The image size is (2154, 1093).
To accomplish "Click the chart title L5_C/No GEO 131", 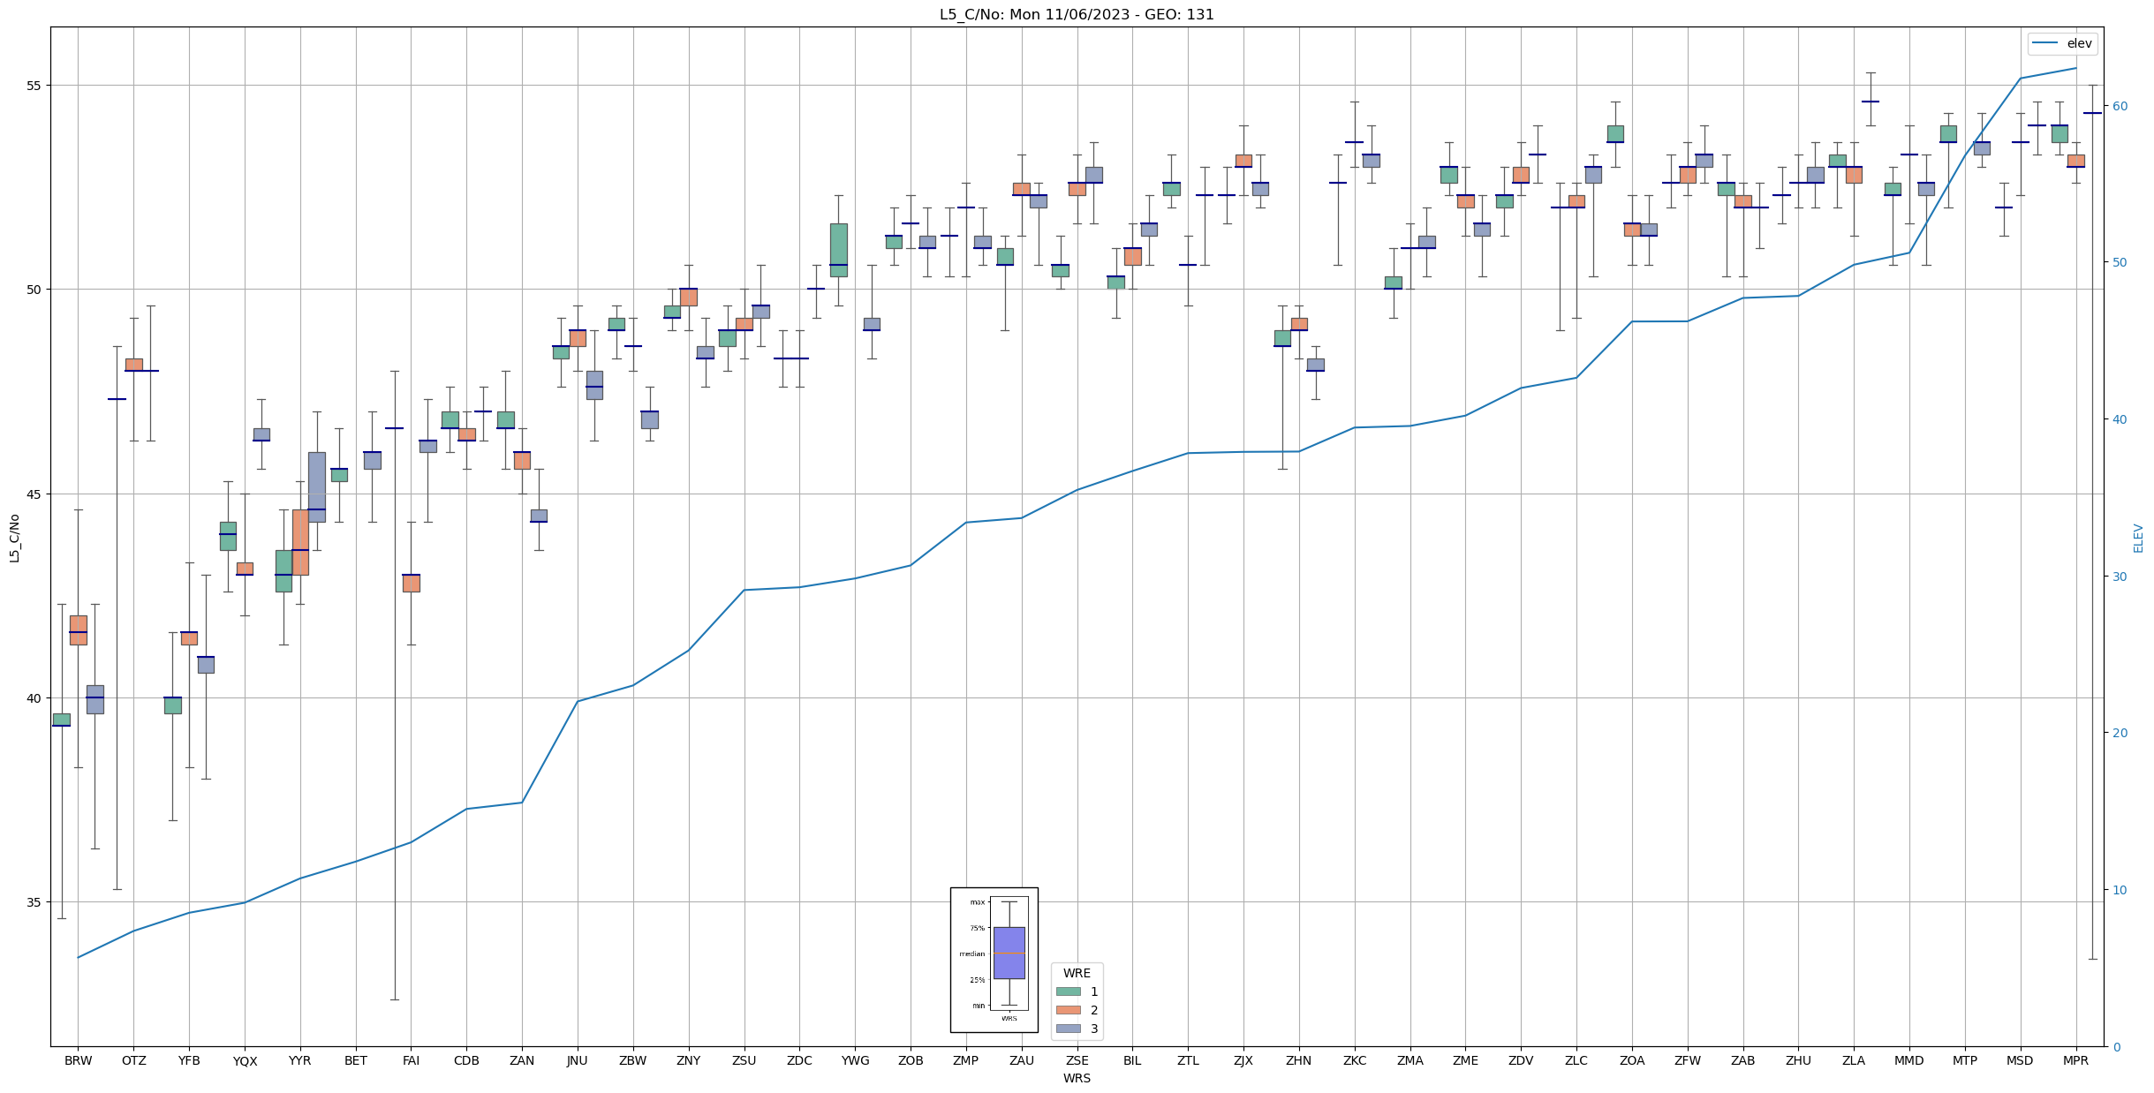I will click(x=1077, y=14).
